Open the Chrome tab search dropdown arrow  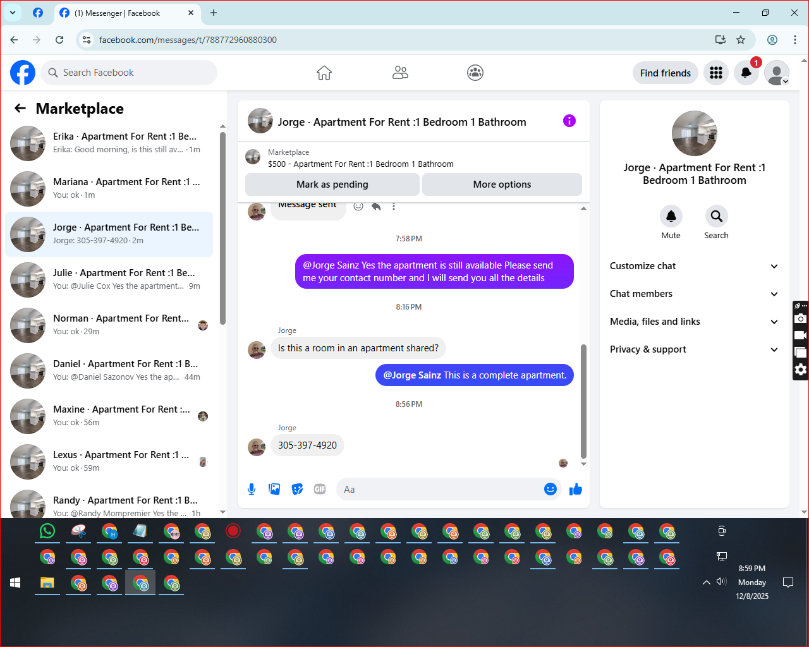[13, 13]
